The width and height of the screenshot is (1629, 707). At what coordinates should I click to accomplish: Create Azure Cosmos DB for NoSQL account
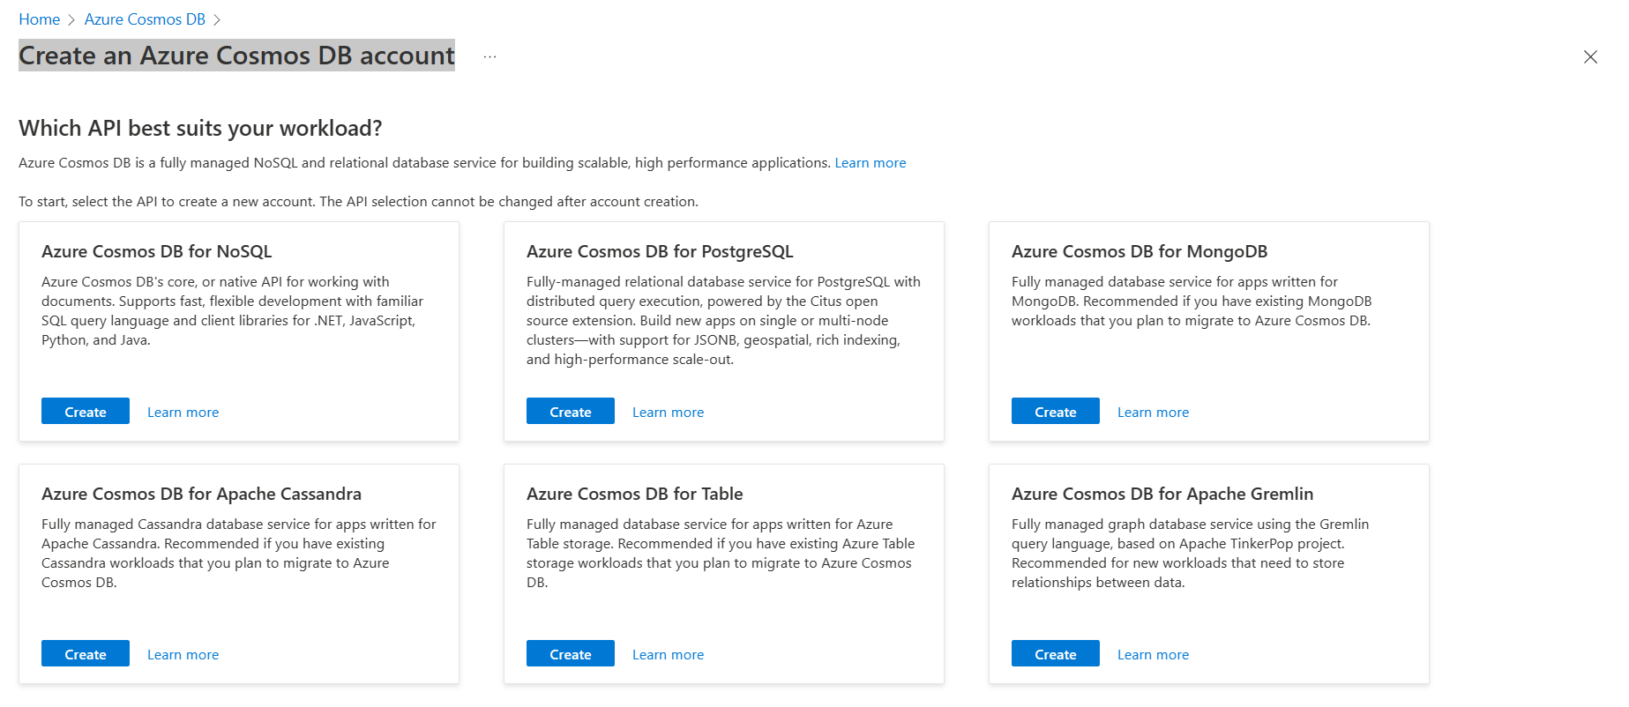(x=86, y=412)
